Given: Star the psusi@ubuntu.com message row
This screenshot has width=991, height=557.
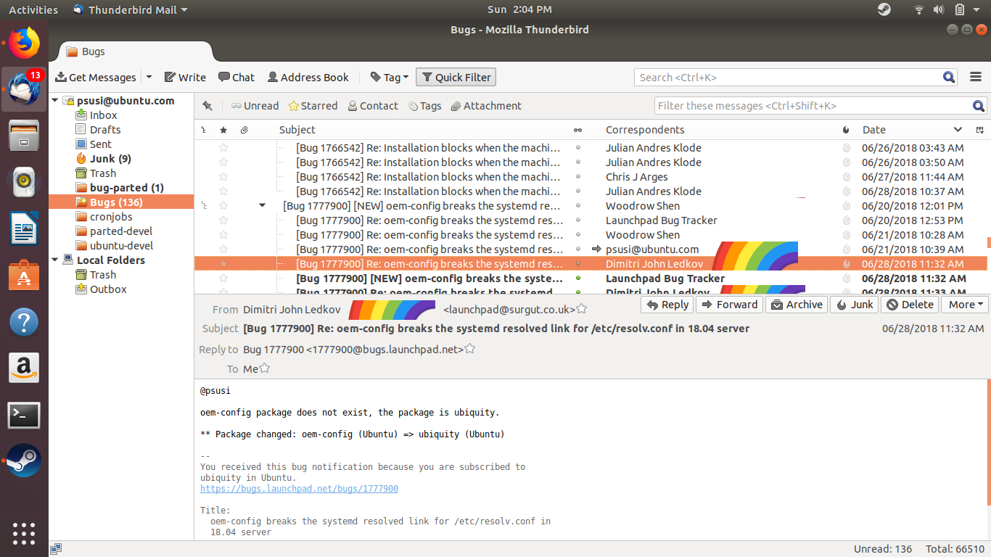Looking at the screenshot, I should 223,249.
